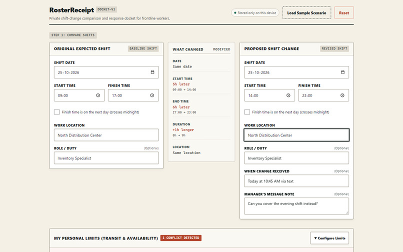The image size is (403, 252).
Task: Click proposed shift date field
Action: (x=296, y=72)
